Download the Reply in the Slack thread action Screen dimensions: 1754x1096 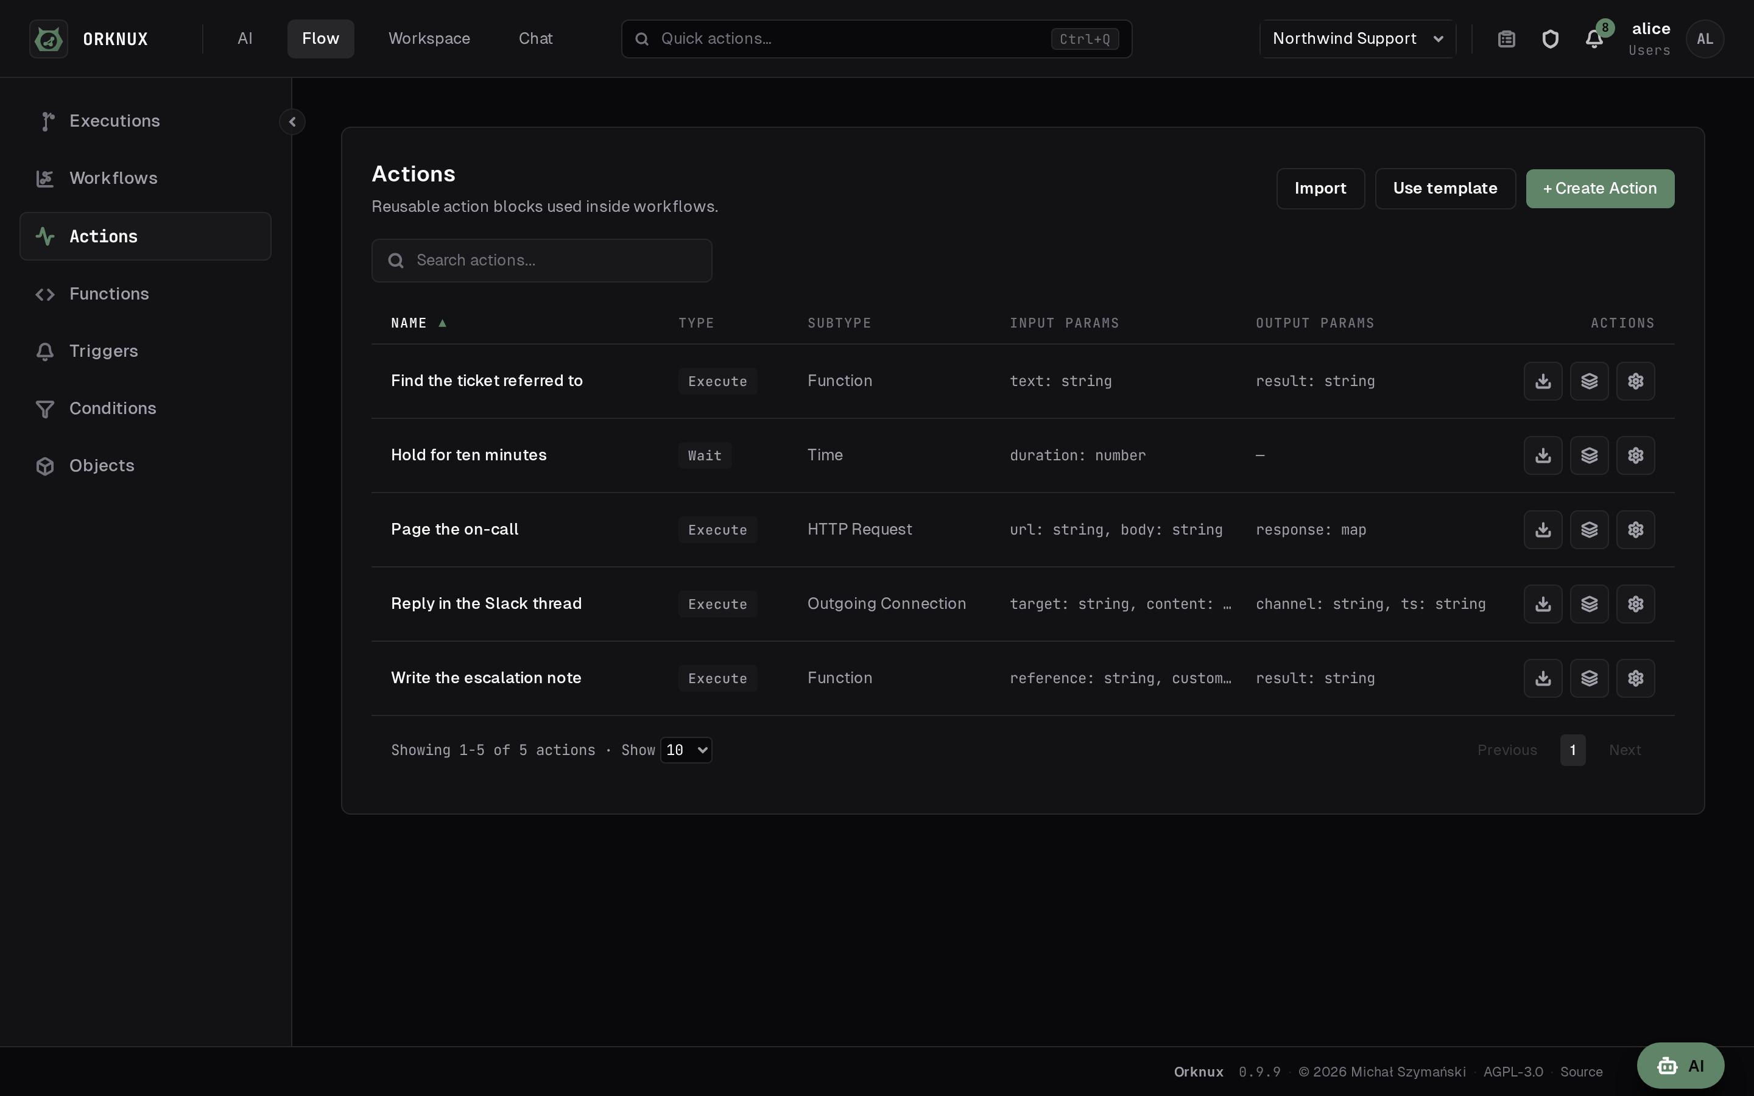(1543, 604)
